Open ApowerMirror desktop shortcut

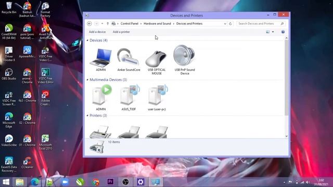click(x=27, y=52)
